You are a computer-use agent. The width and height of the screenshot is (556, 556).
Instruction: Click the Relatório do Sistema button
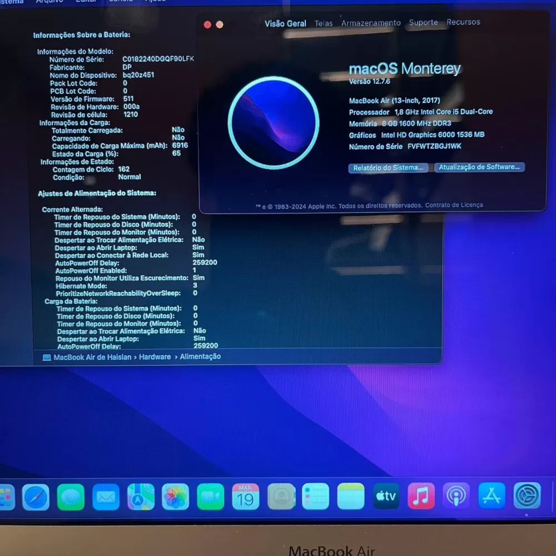[x=388, y=168]
